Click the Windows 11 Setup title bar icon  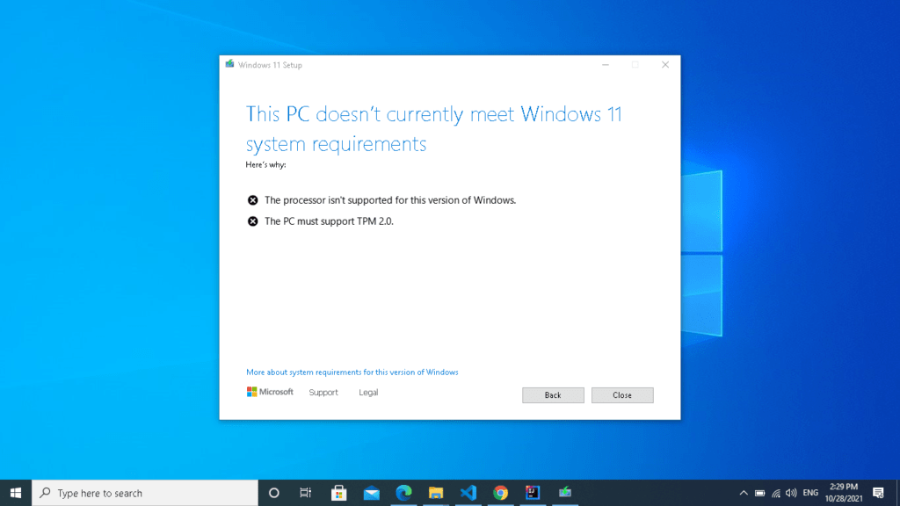(229, 64)
